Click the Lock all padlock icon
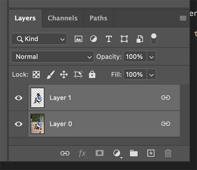Viewport: 197px width, 170px height. 92,75
